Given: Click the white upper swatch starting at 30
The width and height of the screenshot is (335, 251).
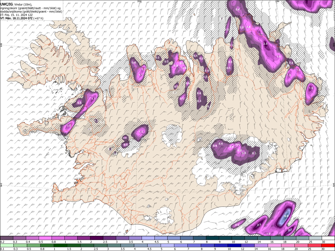Looking at the screenshot, I should point(328,238).
